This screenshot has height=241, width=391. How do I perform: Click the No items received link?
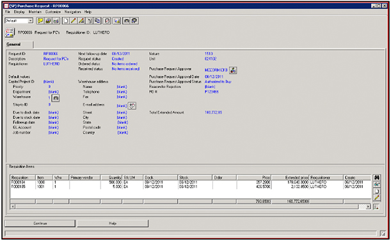pos(125,69)
